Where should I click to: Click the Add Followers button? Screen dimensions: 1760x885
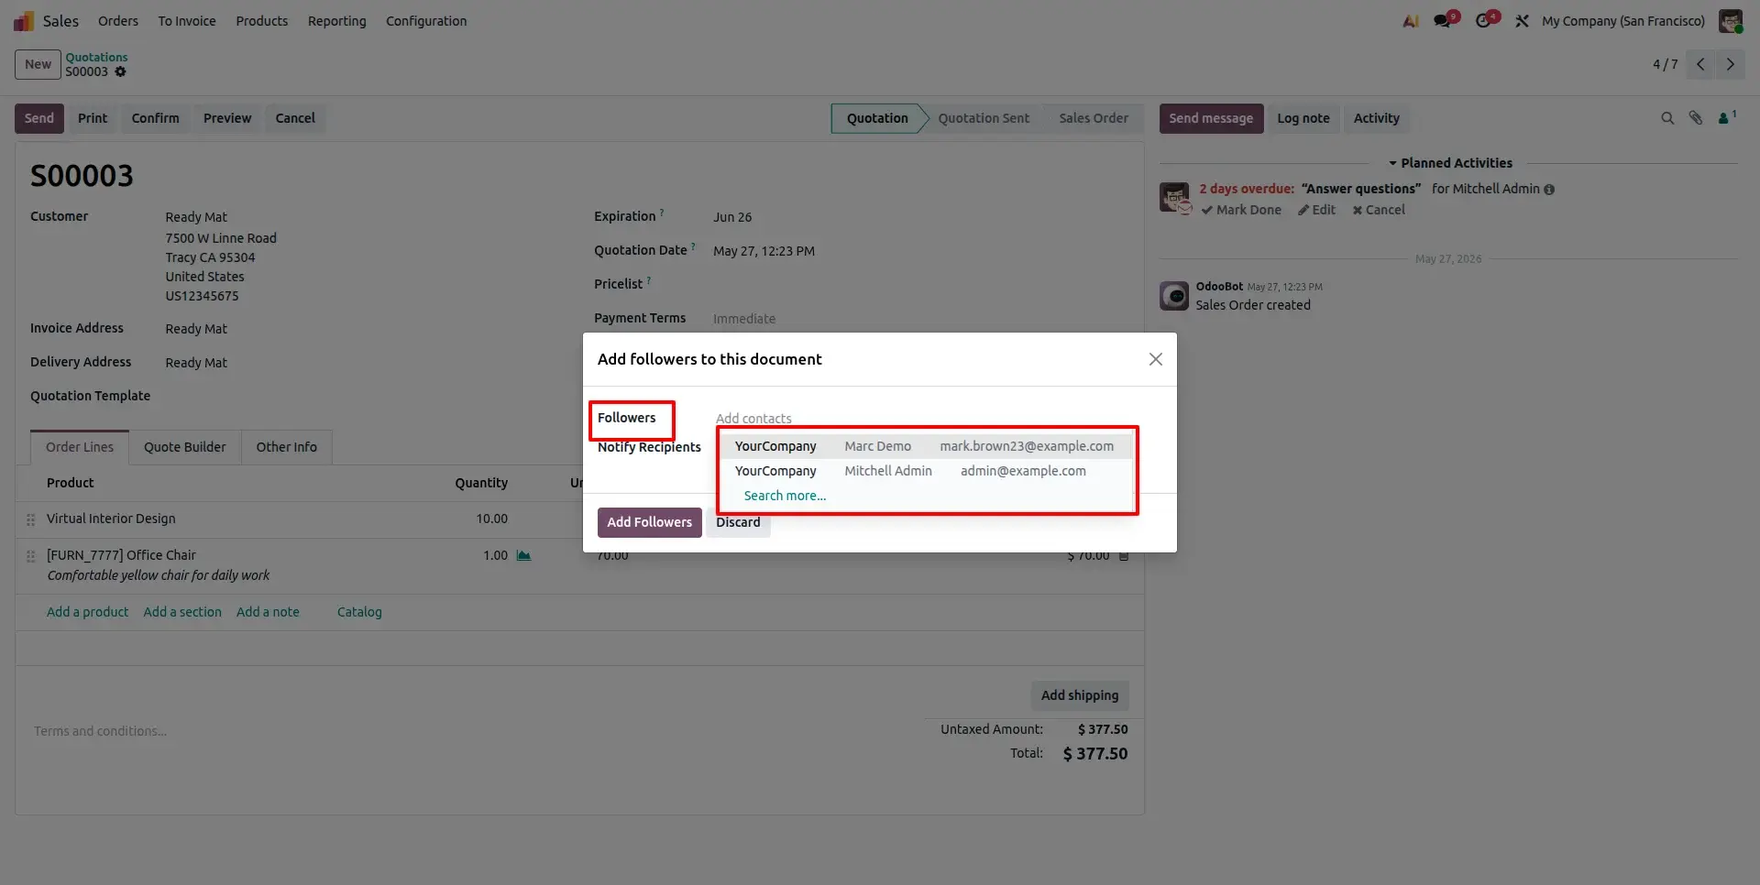coord(649,522)
